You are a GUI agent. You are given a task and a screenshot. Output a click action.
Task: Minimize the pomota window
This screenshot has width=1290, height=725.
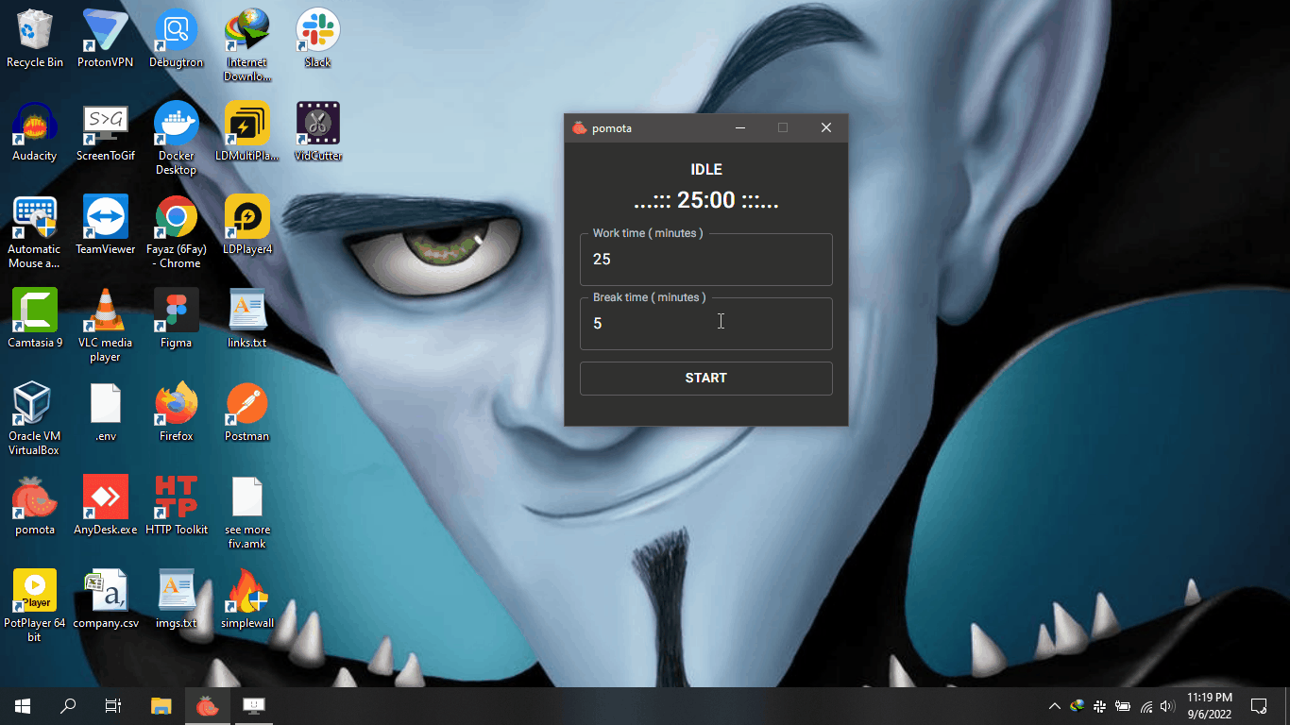point(740,128)
